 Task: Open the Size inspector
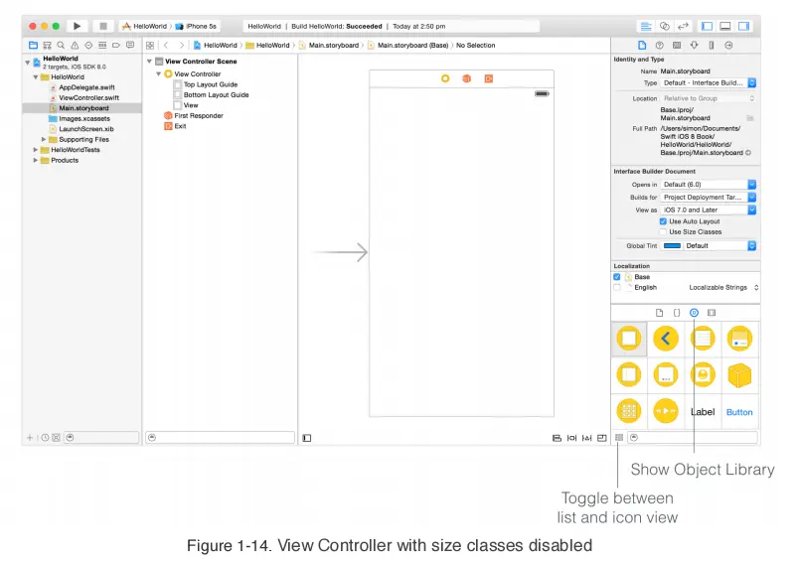click(712, 46)
